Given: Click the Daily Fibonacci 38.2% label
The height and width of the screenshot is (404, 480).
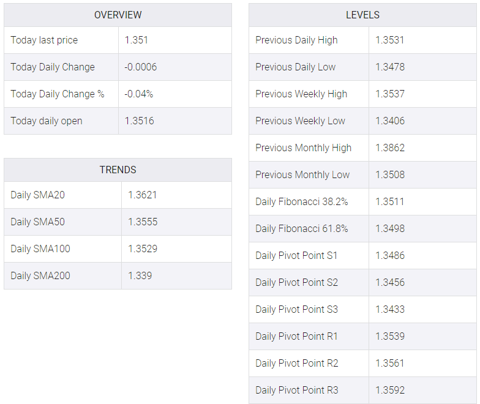Looking at the screenshot, I should click(301, 202).
